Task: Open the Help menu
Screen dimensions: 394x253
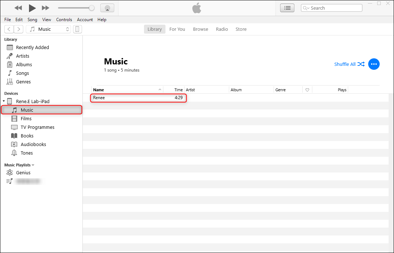Action: click(102, 20)
